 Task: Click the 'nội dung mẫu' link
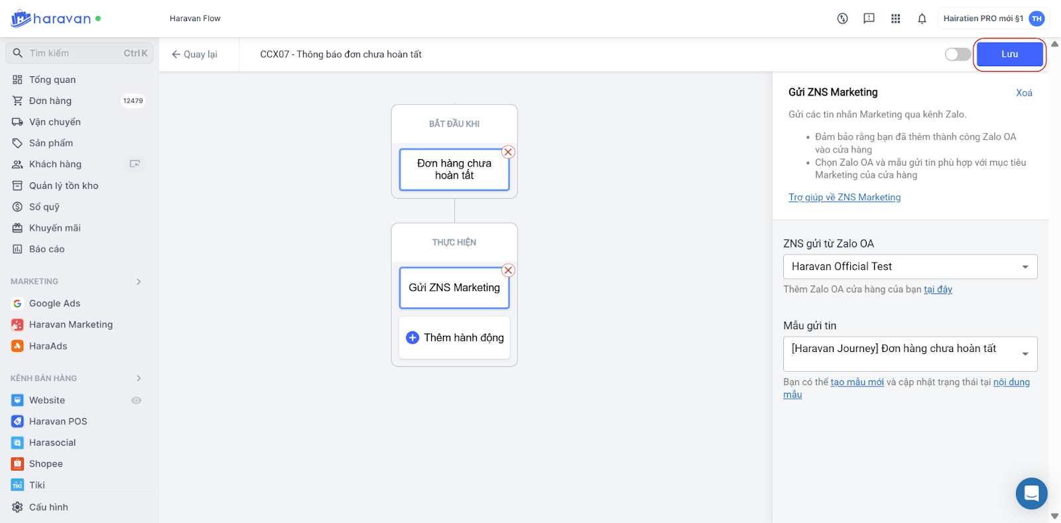[1011, 382]
